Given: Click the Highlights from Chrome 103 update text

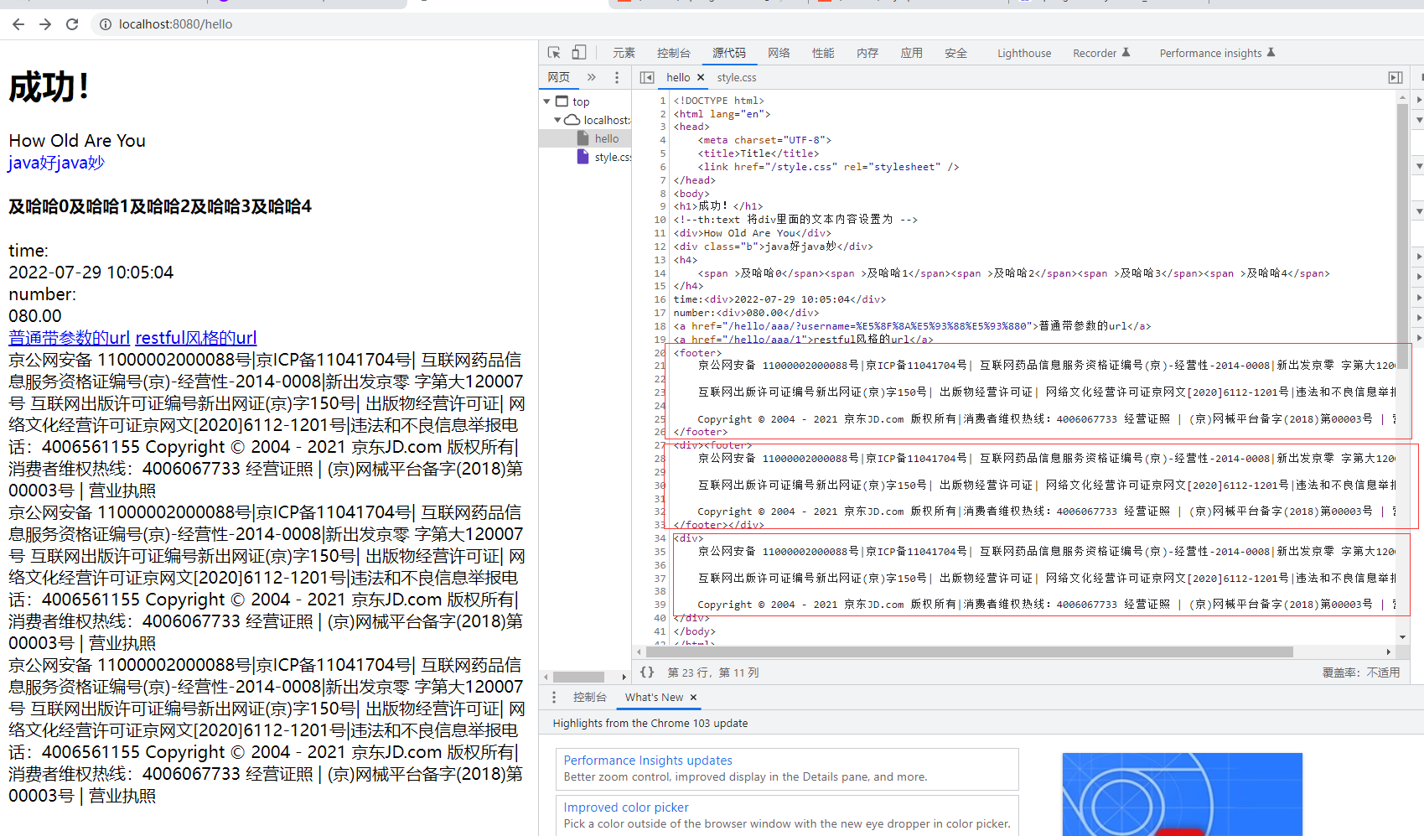Looking at the screenshot, I should tap(650, 723).
